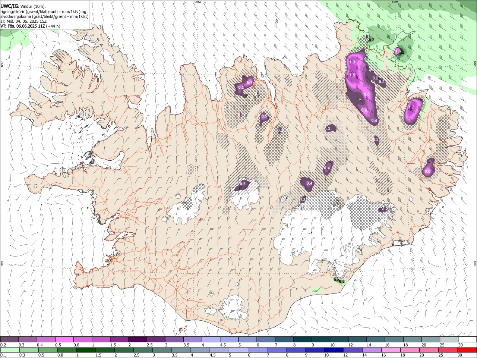The image size is (477, 358).
Task: Select the dark teal 8 swatch, upper legend
Action: coord(302,340)
